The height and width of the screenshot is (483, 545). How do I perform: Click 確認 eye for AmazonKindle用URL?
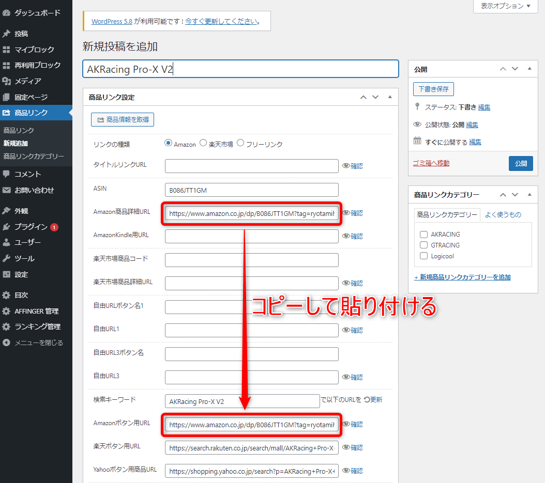pos(353,236)
